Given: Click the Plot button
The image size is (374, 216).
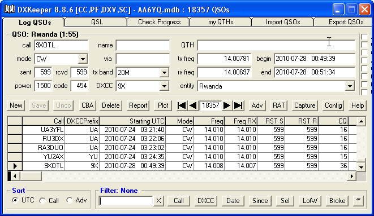Looking at the screenshot, I should pyautogui.click(x=163, y=105).
